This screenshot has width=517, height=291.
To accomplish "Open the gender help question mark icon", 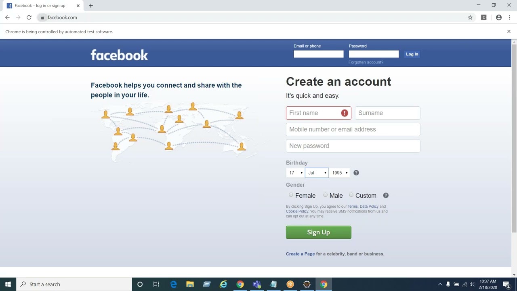I will point(386,195).
